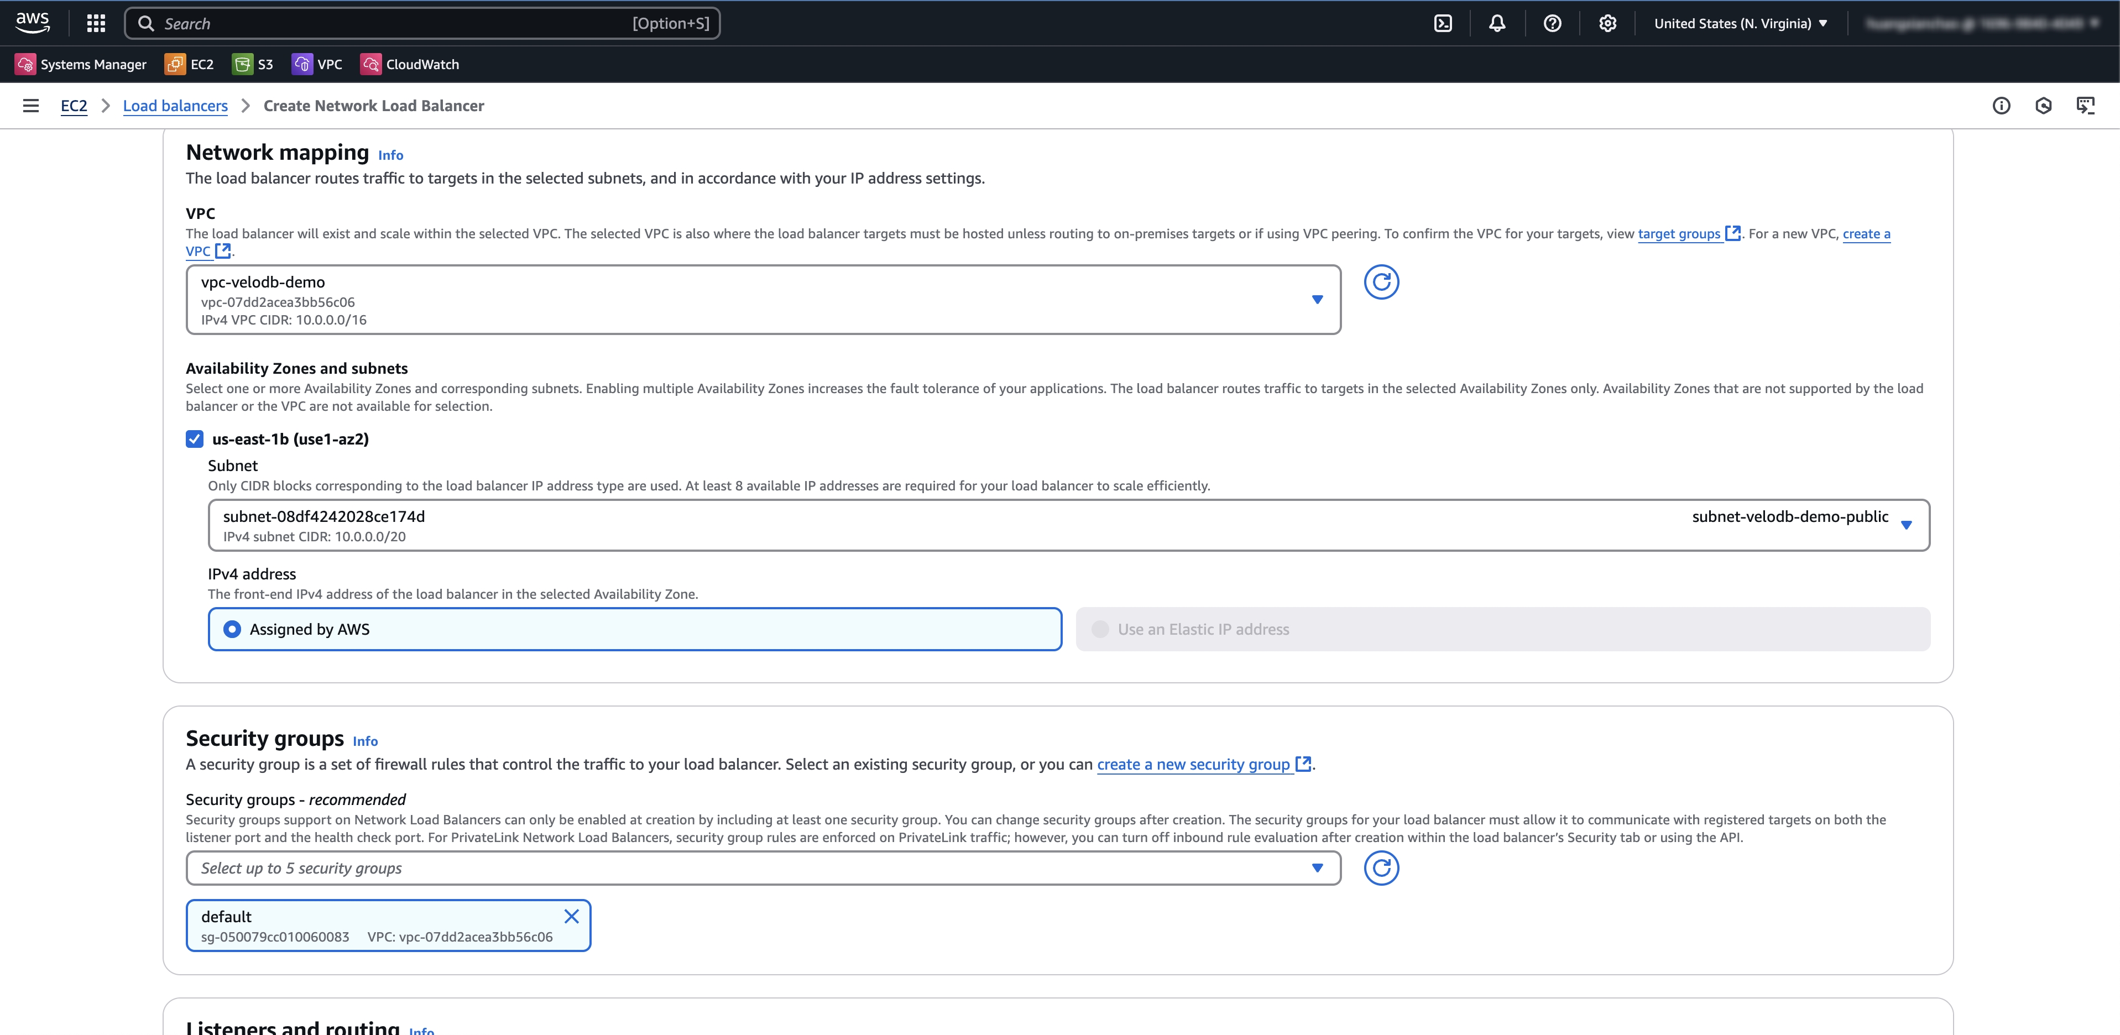This screenshot has width=2120, height=1035.
Task: Select Assigned by AWS radio option
Action: click(x=233, y=629)
